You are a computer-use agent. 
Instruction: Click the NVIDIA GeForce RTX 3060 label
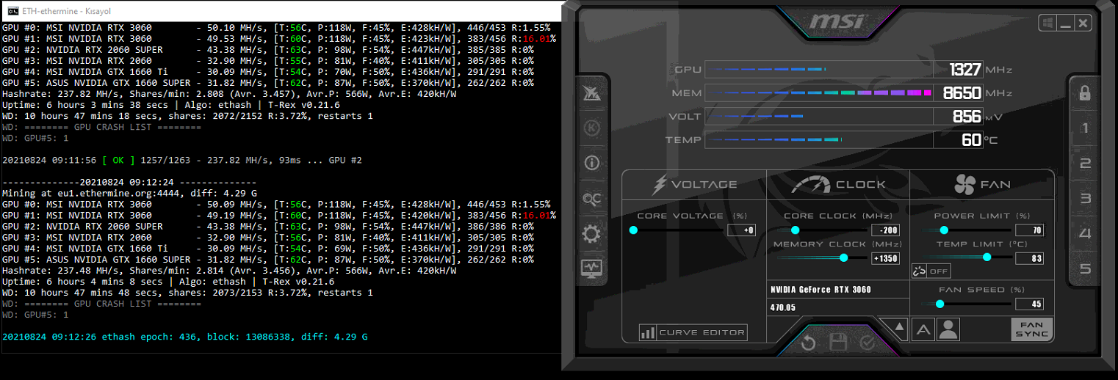[821, 290]
